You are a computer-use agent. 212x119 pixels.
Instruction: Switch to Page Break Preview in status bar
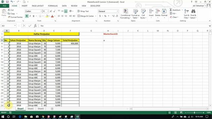(x=181, y=112)
